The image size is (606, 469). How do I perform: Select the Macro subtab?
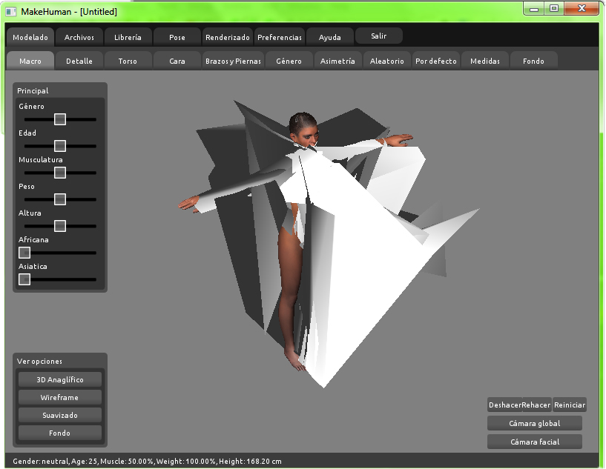[x=30, y=61]
